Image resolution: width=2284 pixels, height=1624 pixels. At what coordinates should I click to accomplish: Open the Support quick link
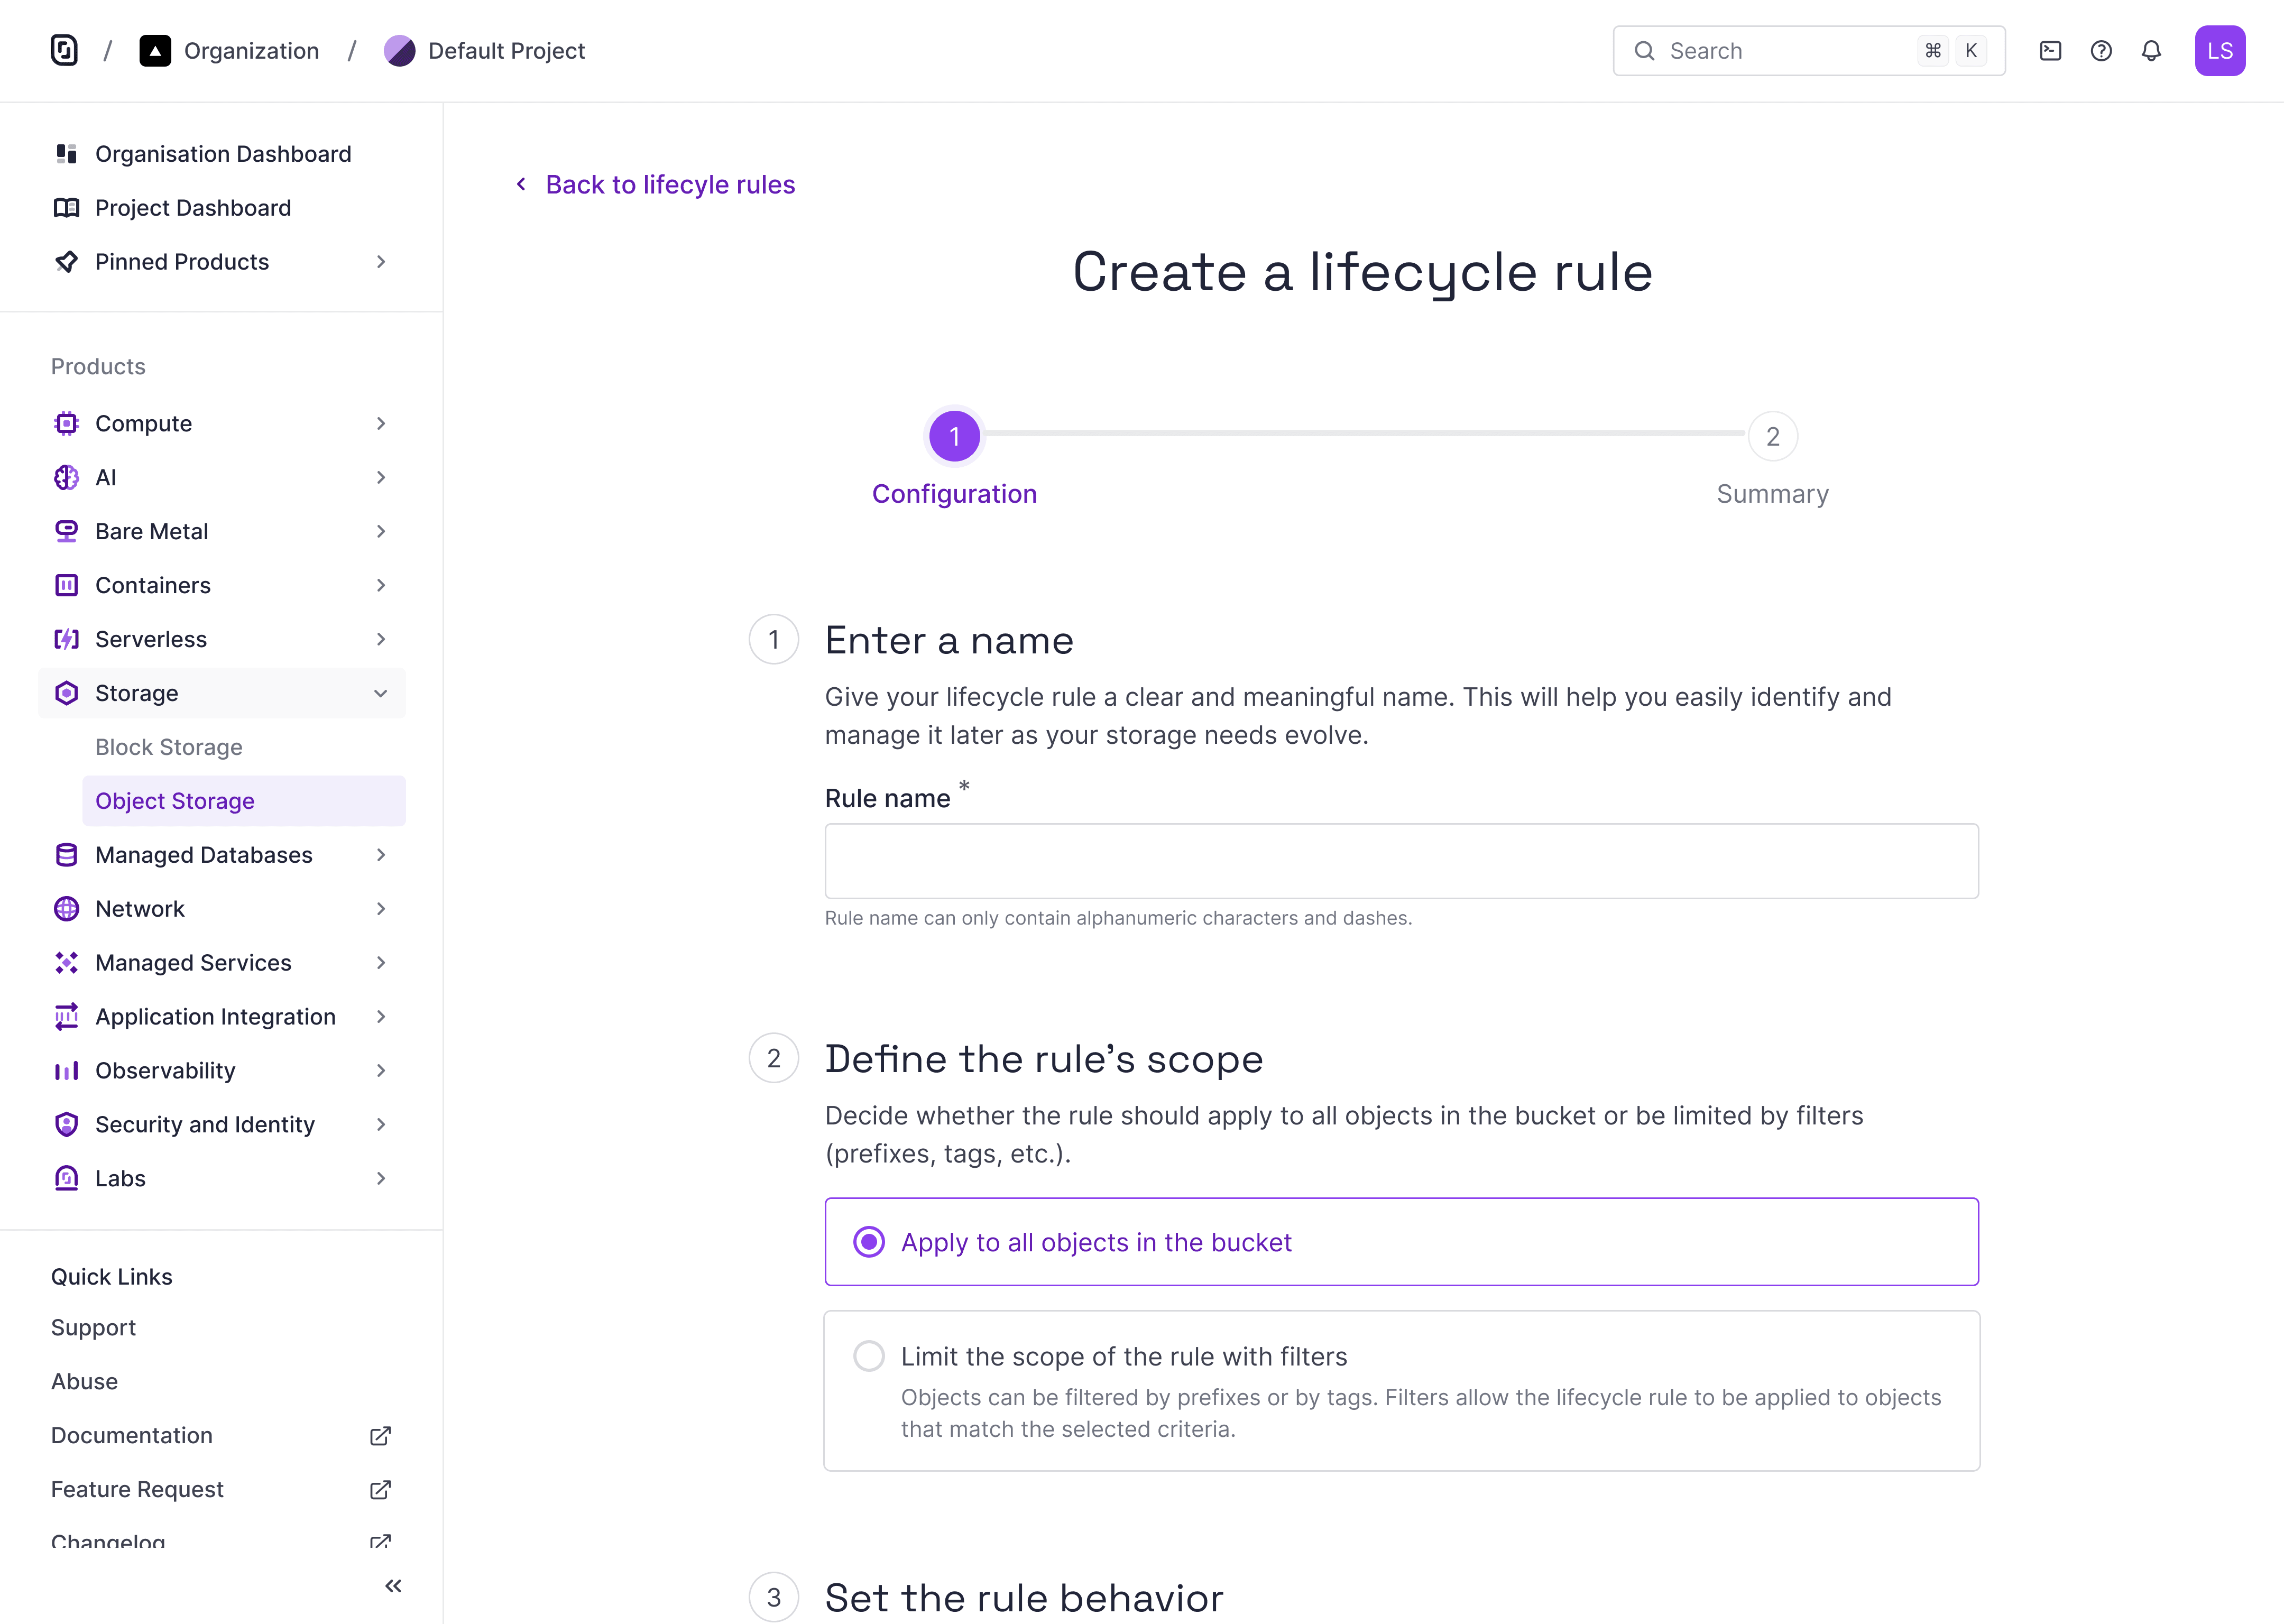click(93, 1328)
